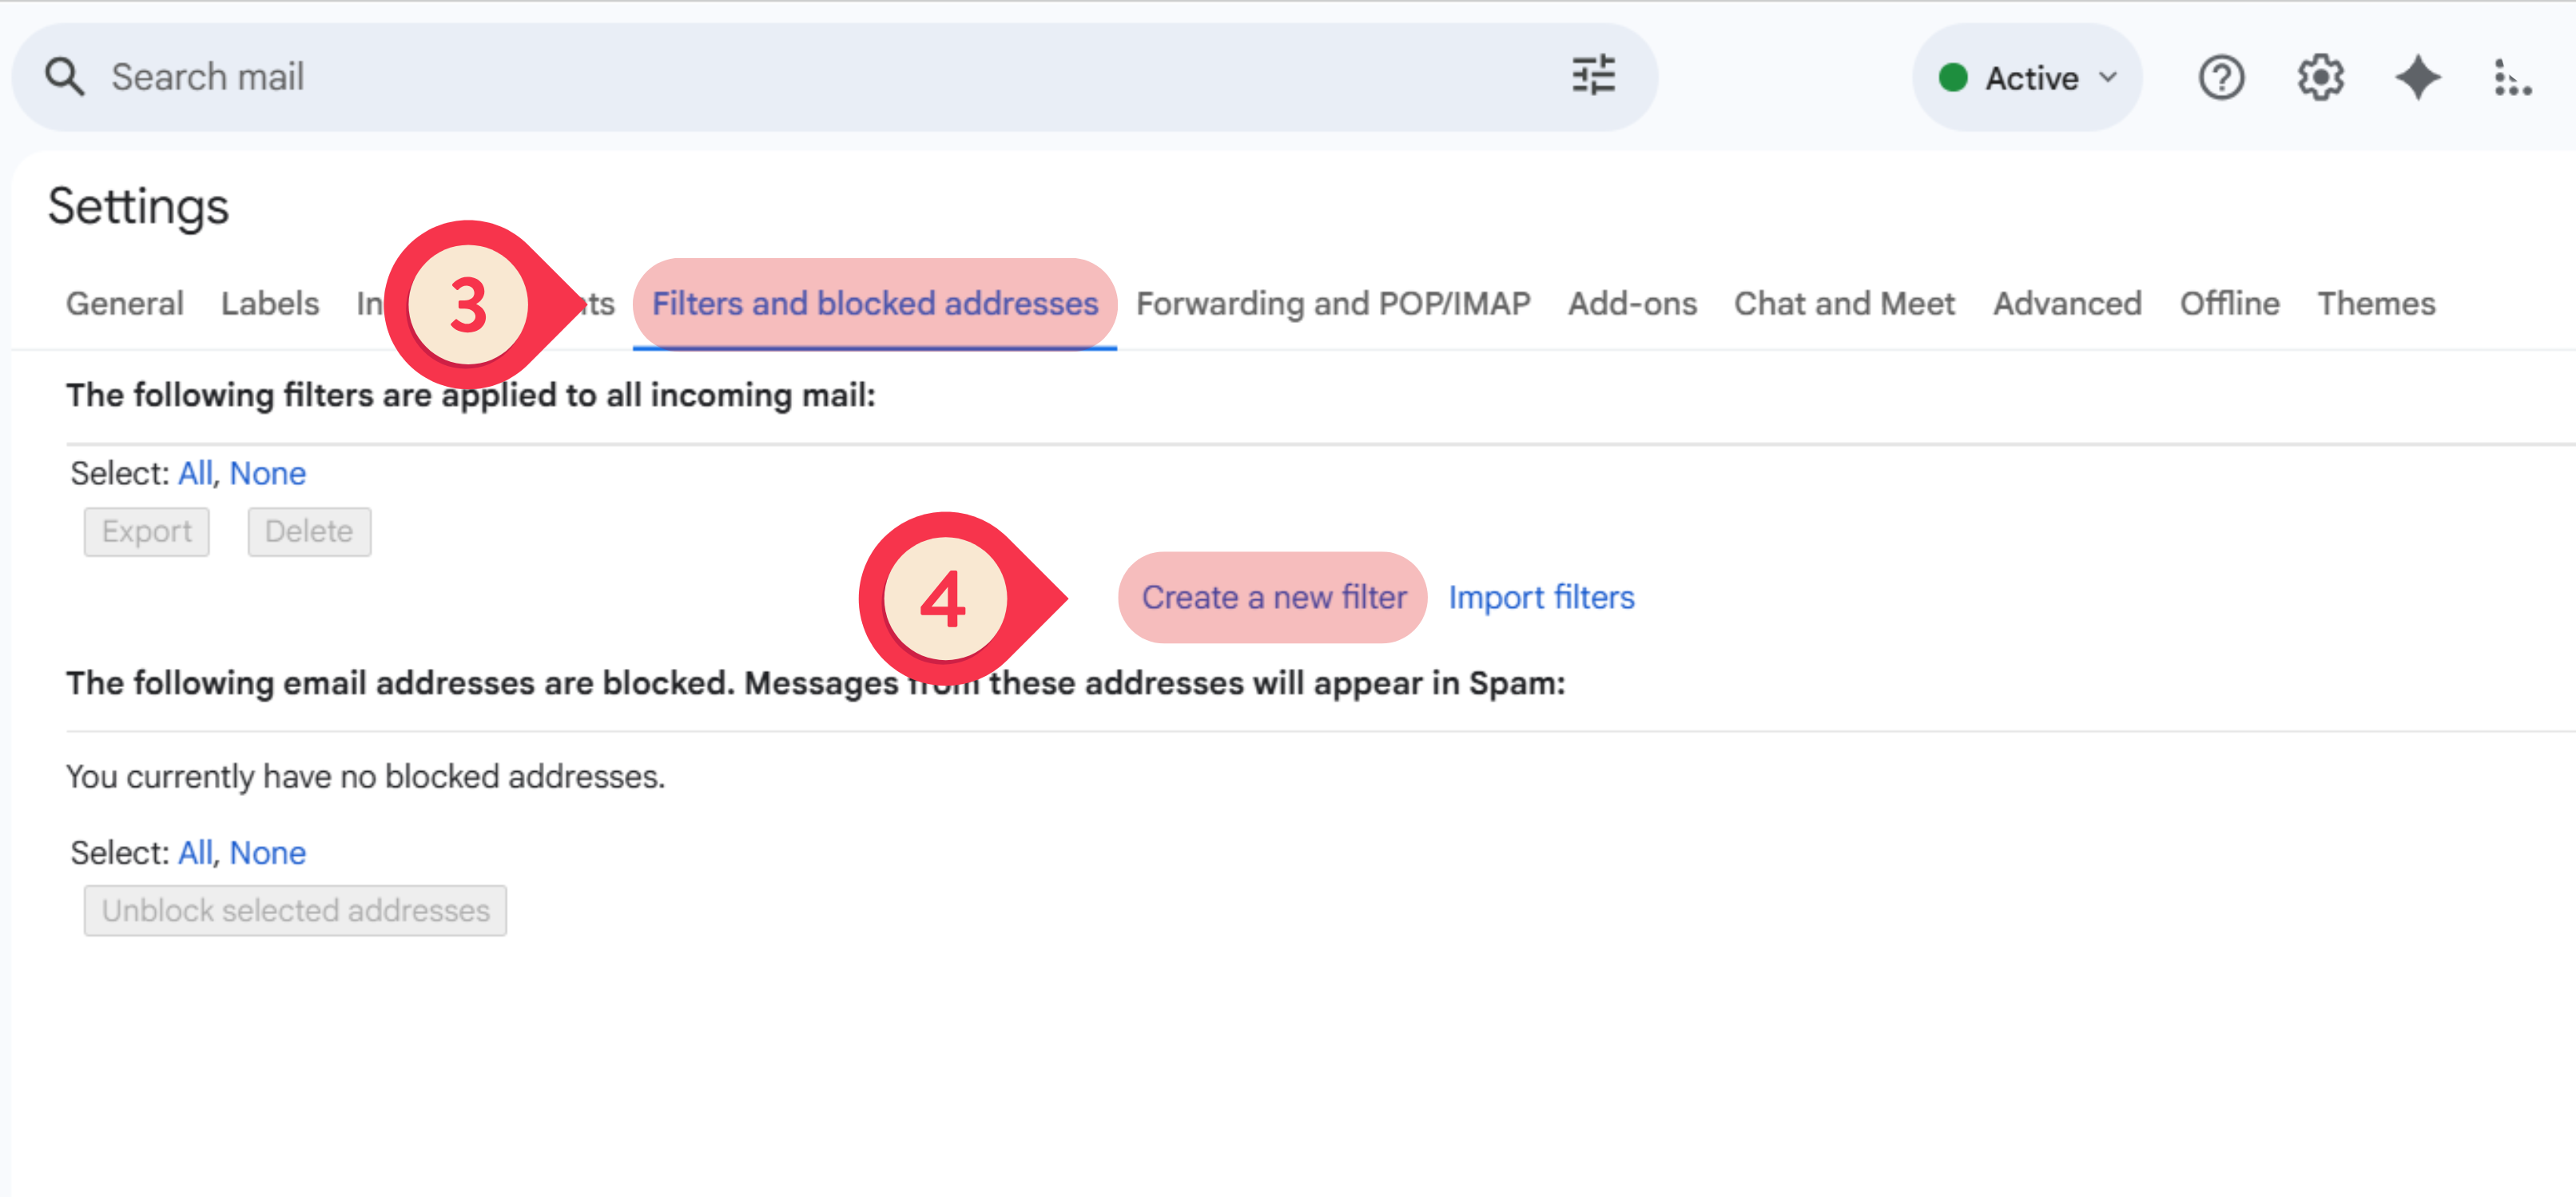Click 'The following email addresses are blocked' heading
The image size is (2576, 1197).
click(816, 683)
